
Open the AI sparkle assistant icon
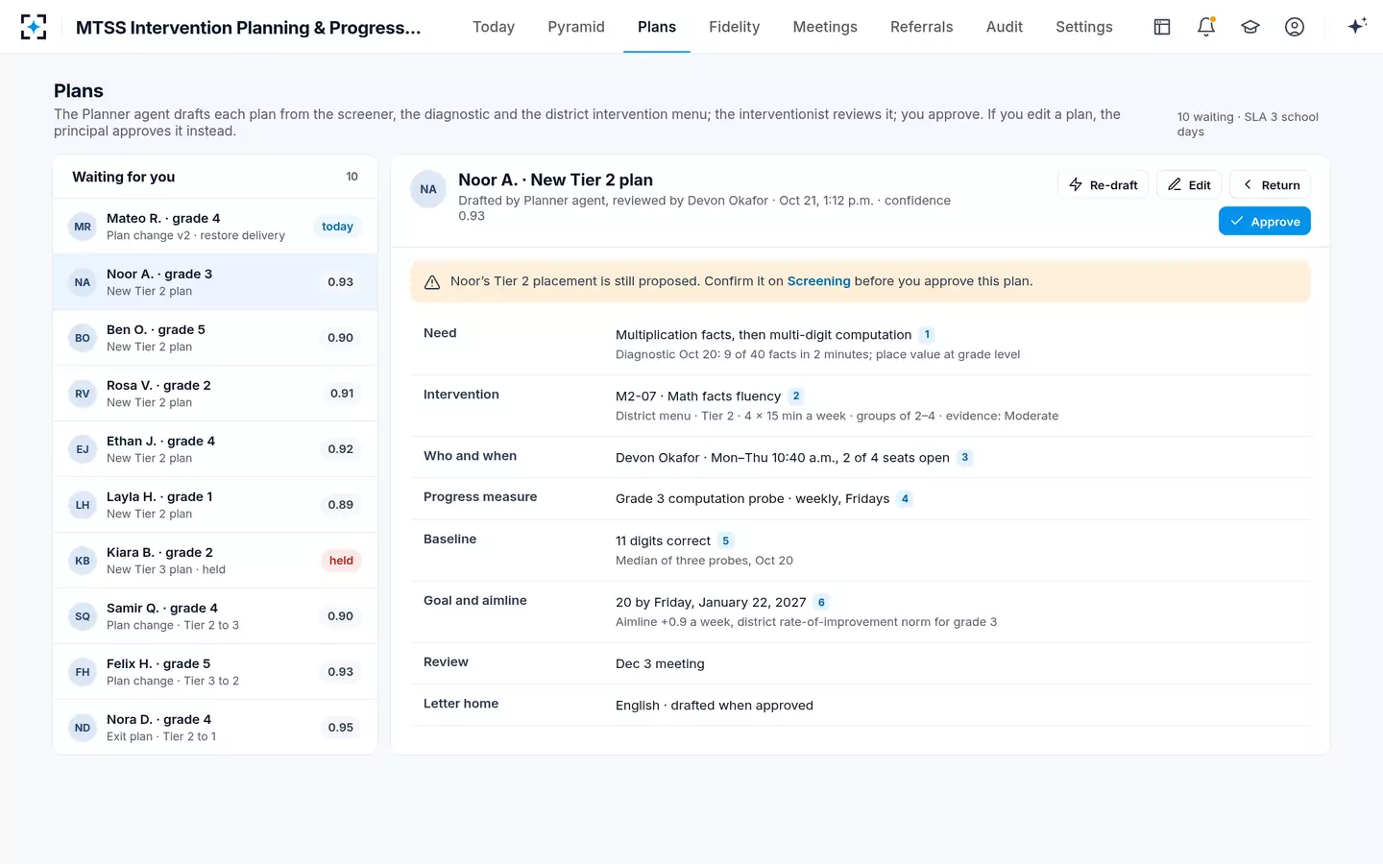[1357, 27]
